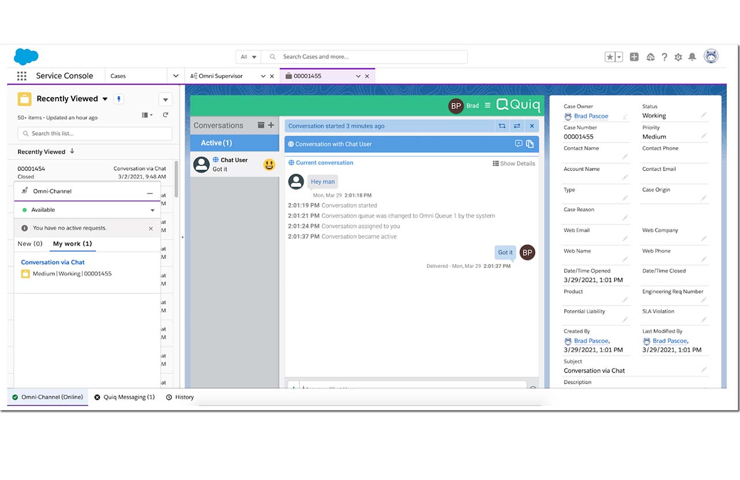The width and height of the screenshot is (740, 480).
Task: Click Current conversation heading
Action: 324,163
